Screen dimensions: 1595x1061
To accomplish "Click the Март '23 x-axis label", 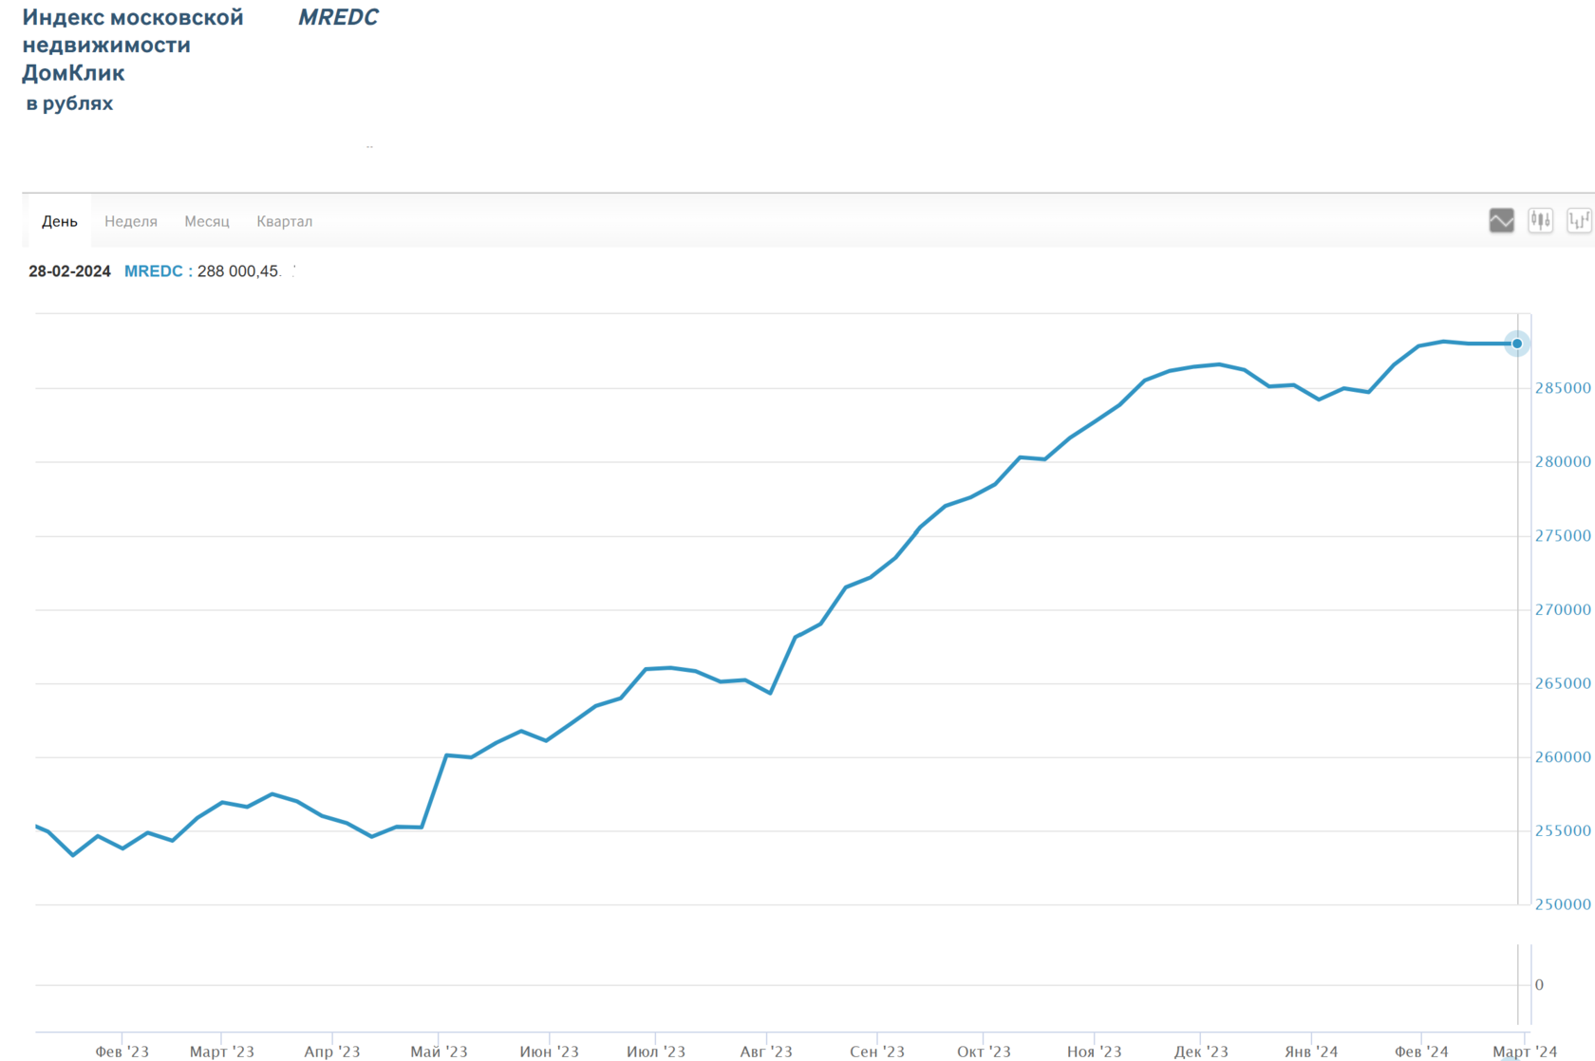I will tap(222, 1052).
